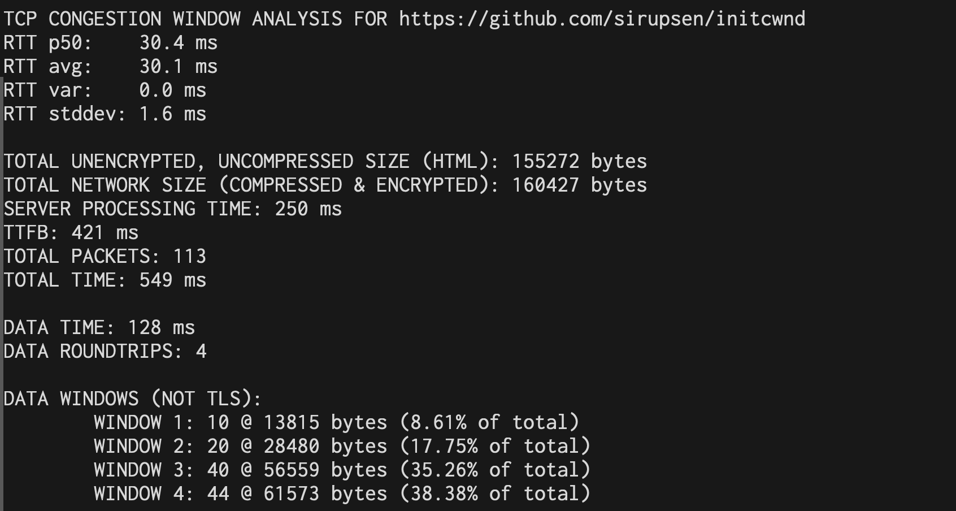Screen dimensions: 956x511
Task: Click the WINDOW 4 line with 61573 bytes
Action: click(342, 493)
